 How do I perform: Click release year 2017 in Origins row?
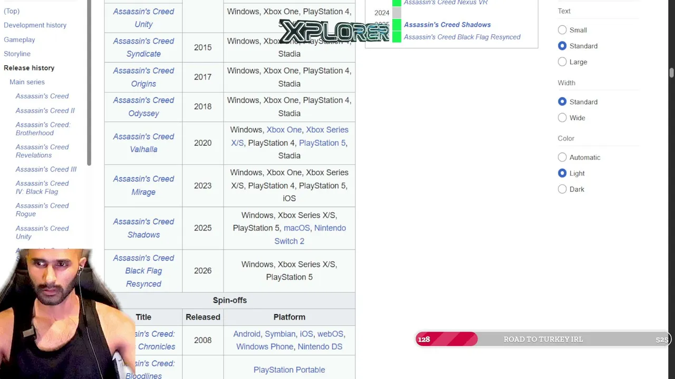pyautogui.click(x=202, y=77)
